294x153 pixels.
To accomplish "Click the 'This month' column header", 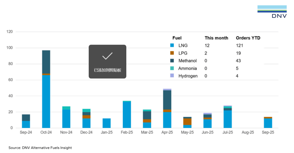I will click(216, 38).
